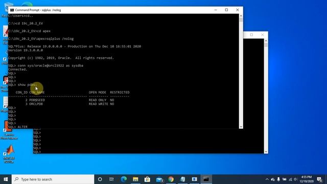Open the Mail app on taskbar
Image resolution: width=327 pixels, height=184 pixels.
[159, 179]
